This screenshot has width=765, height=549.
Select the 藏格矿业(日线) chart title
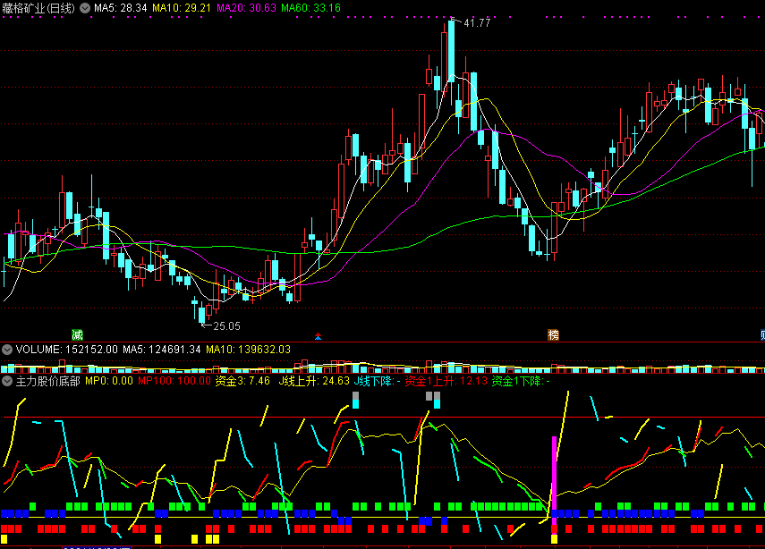(x=38, y=8)
